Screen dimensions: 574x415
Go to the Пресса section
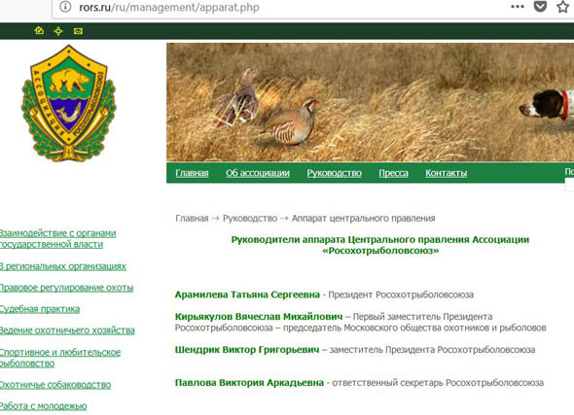point(393,173)
